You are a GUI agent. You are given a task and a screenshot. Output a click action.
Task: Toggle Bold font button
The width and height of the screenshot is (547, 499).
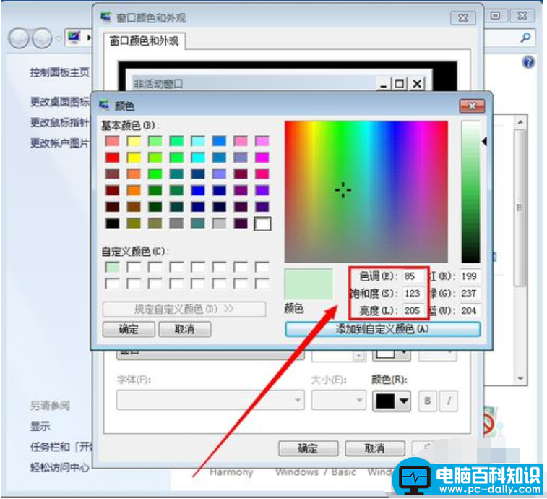pyautogui.click(x=427, y=401)
